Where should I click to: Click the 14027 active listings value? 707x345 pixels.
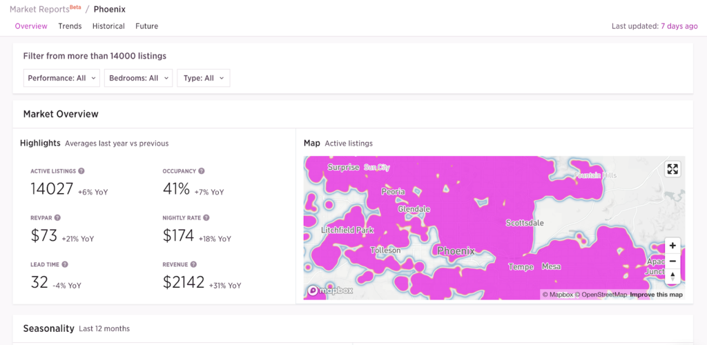(x=52, y=188)
